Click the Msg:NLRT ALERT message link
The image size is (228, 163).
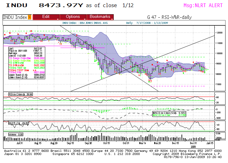pos(203,6)
